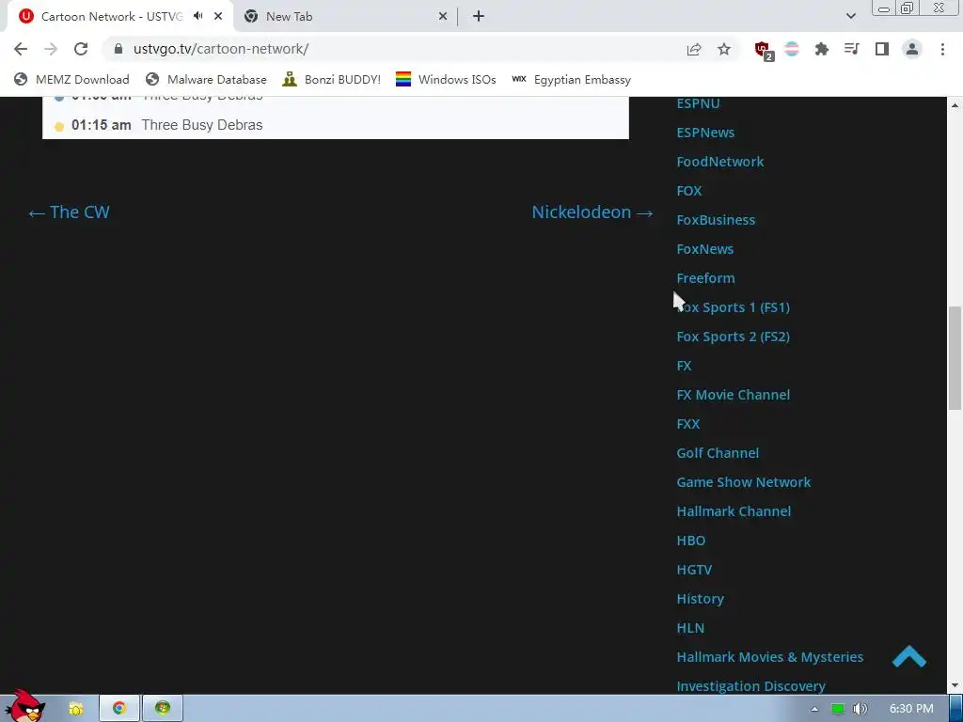
Task: Click the padlock site info icon
Action: point(118,49)
